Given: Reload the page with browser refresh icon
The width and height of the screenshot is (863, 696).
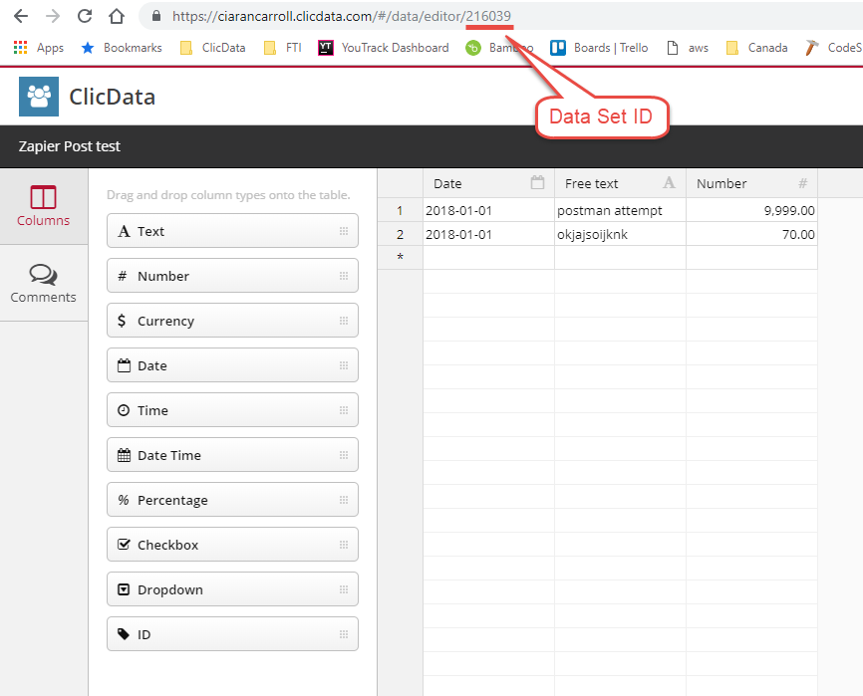Looking at the screenshot, I should tap(85, 16).
